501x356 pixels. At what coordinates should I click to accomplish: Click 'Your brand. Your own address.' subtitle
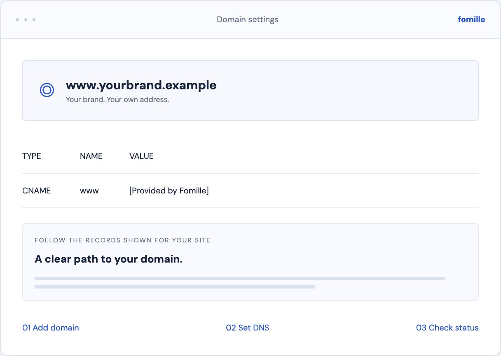point(117,100)
